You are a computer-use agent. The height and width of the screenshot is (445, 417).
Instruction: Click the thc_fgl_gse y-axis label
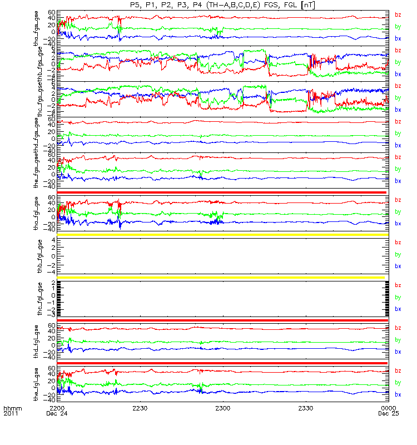(39, 299)
